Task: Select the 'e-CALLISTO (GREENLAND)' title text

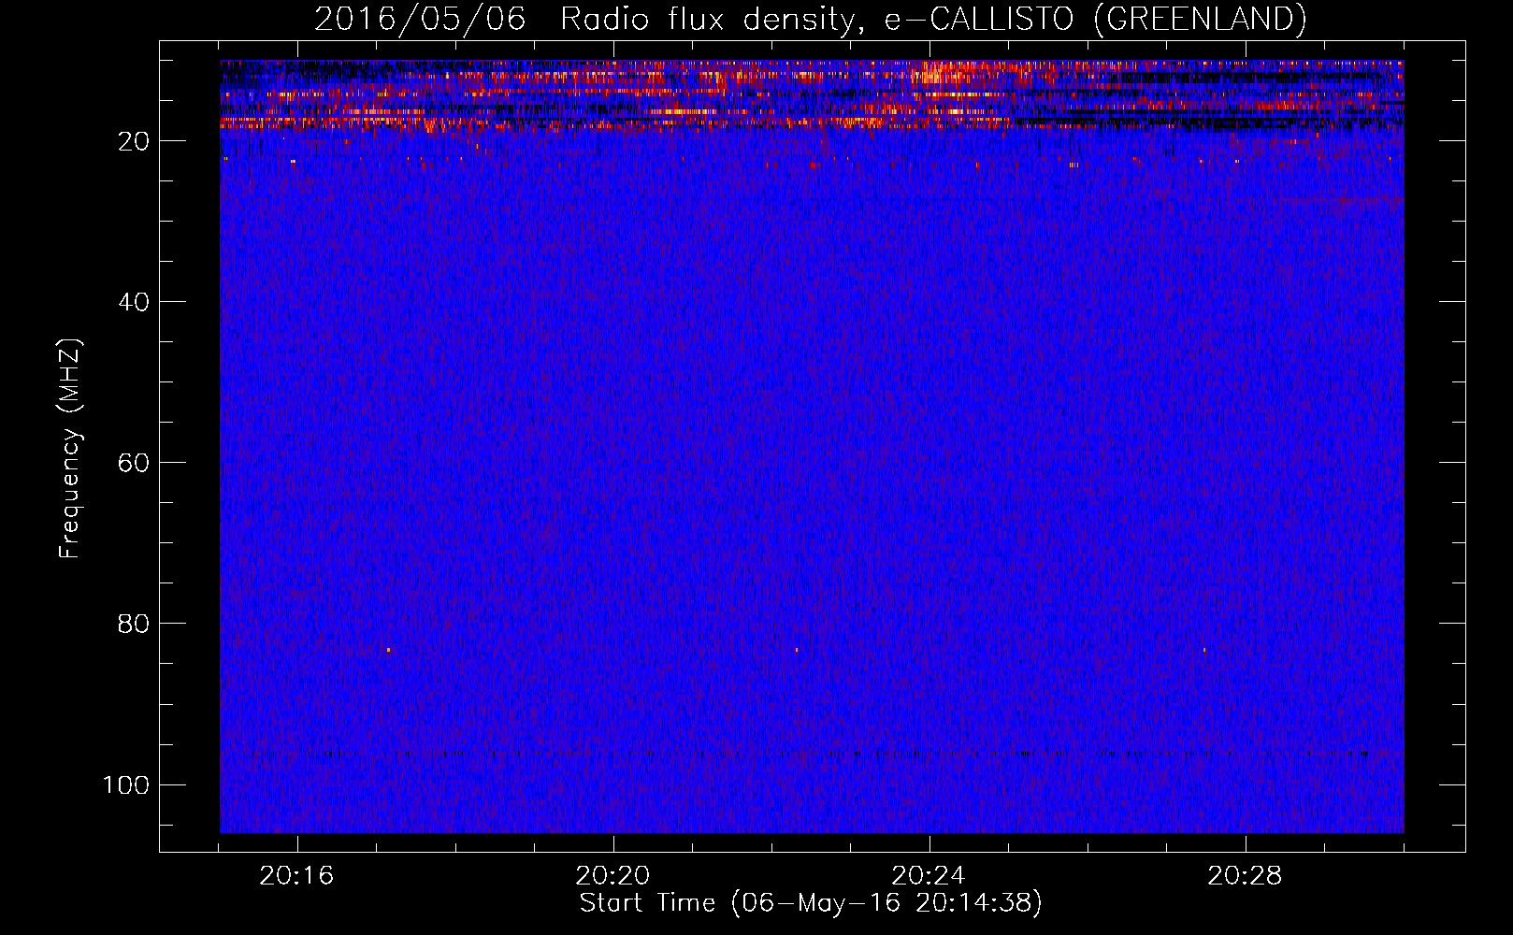Action: point(1095,19)
